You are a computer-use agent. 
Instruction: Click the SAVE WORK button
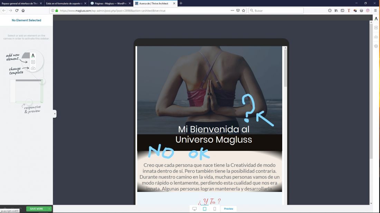click(x=36, y=209)
